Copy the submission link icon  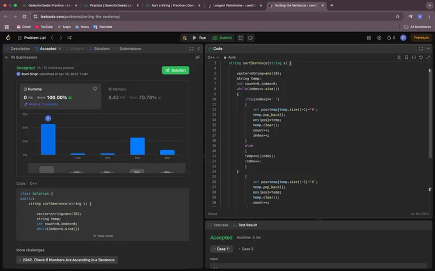[198, 58]
